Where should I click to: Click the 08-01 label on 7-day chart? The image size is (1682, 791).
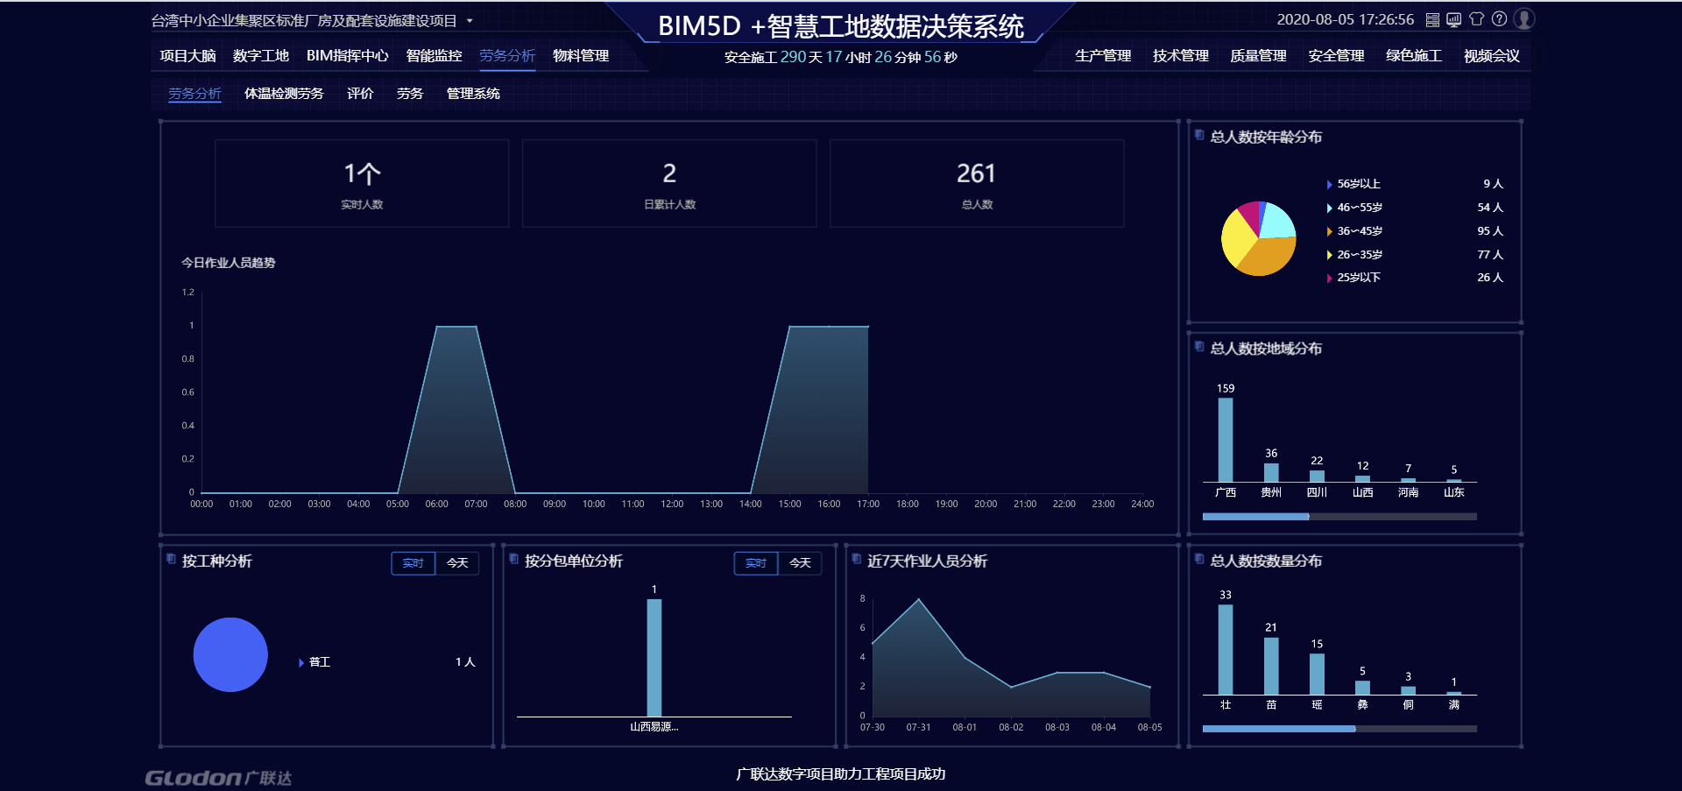coord(965,728)
